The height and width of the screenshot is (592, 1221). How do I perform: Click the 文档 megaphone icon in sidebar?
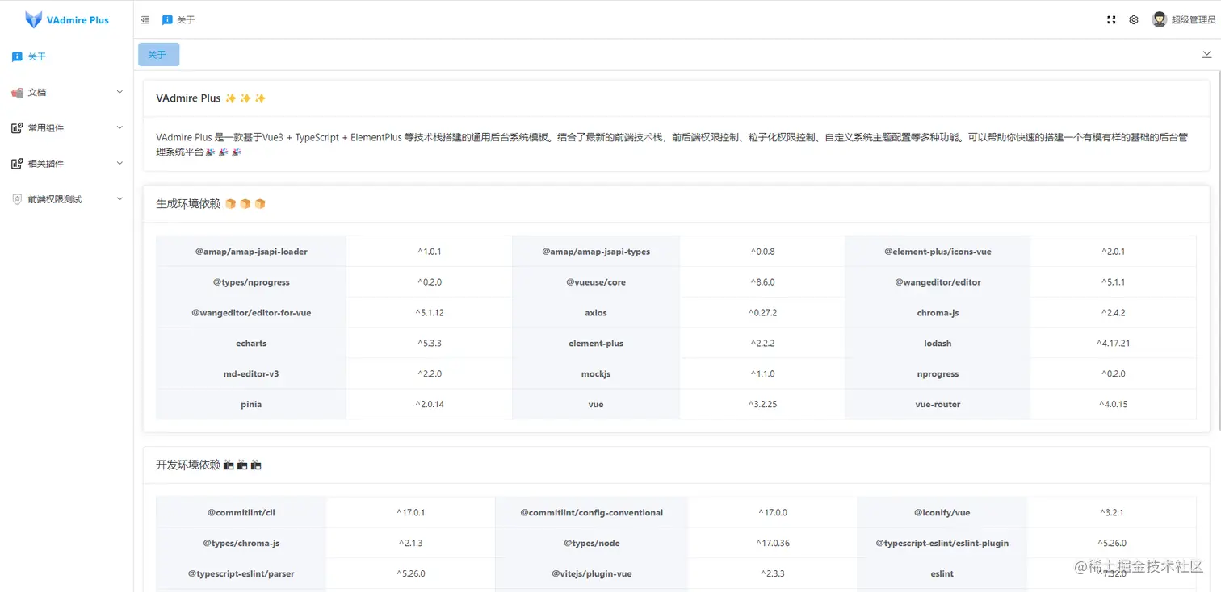coord(17,93)
